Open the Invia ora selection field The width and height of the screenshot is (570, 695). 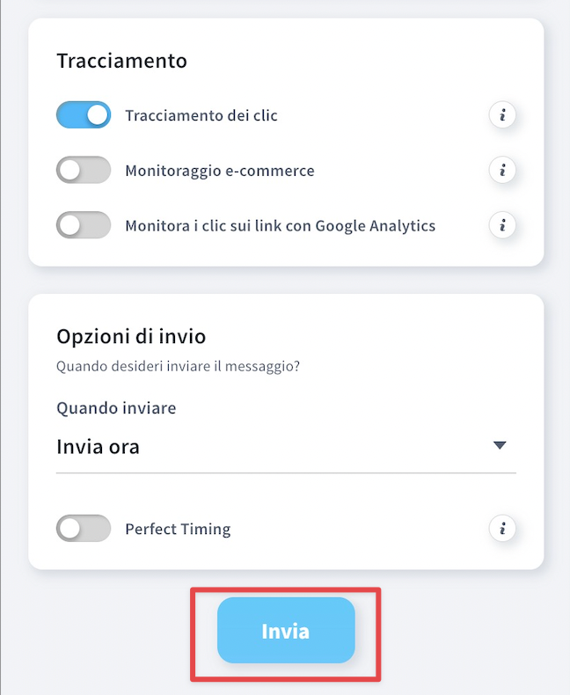[x=286, y=447]
